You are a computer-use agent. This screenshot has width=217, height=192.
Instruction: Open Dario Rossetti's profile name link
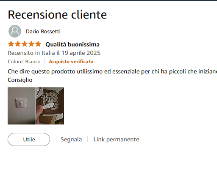[43, 32]
